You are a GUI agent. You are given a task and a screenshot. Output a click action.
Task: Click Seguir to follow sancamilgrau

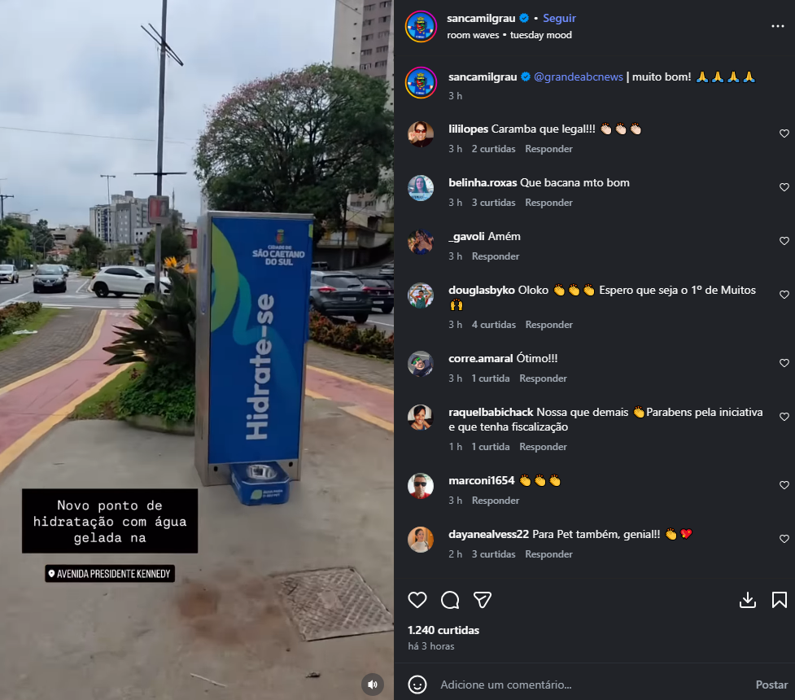pos(559,18)
